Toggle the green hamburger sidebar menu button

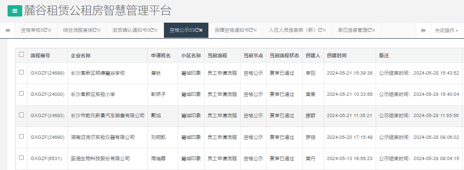point(15,11)
